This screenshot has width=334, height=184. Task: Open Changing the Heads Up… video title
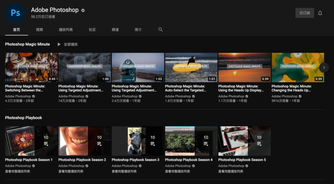[x=292, y=88]
